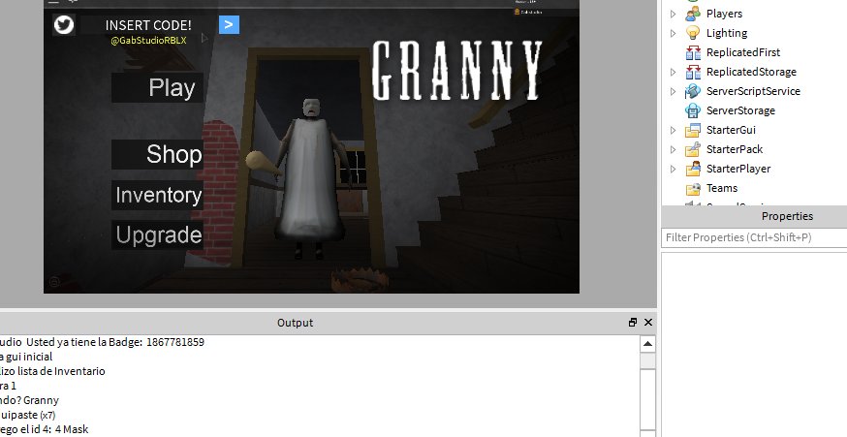Expand the StarterGui node
Screen dimensions: 847x437
click(x=674, y=130)
